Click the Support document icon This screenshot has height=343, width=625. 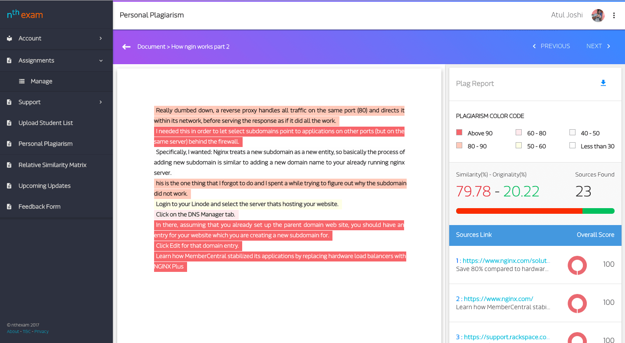10,102
